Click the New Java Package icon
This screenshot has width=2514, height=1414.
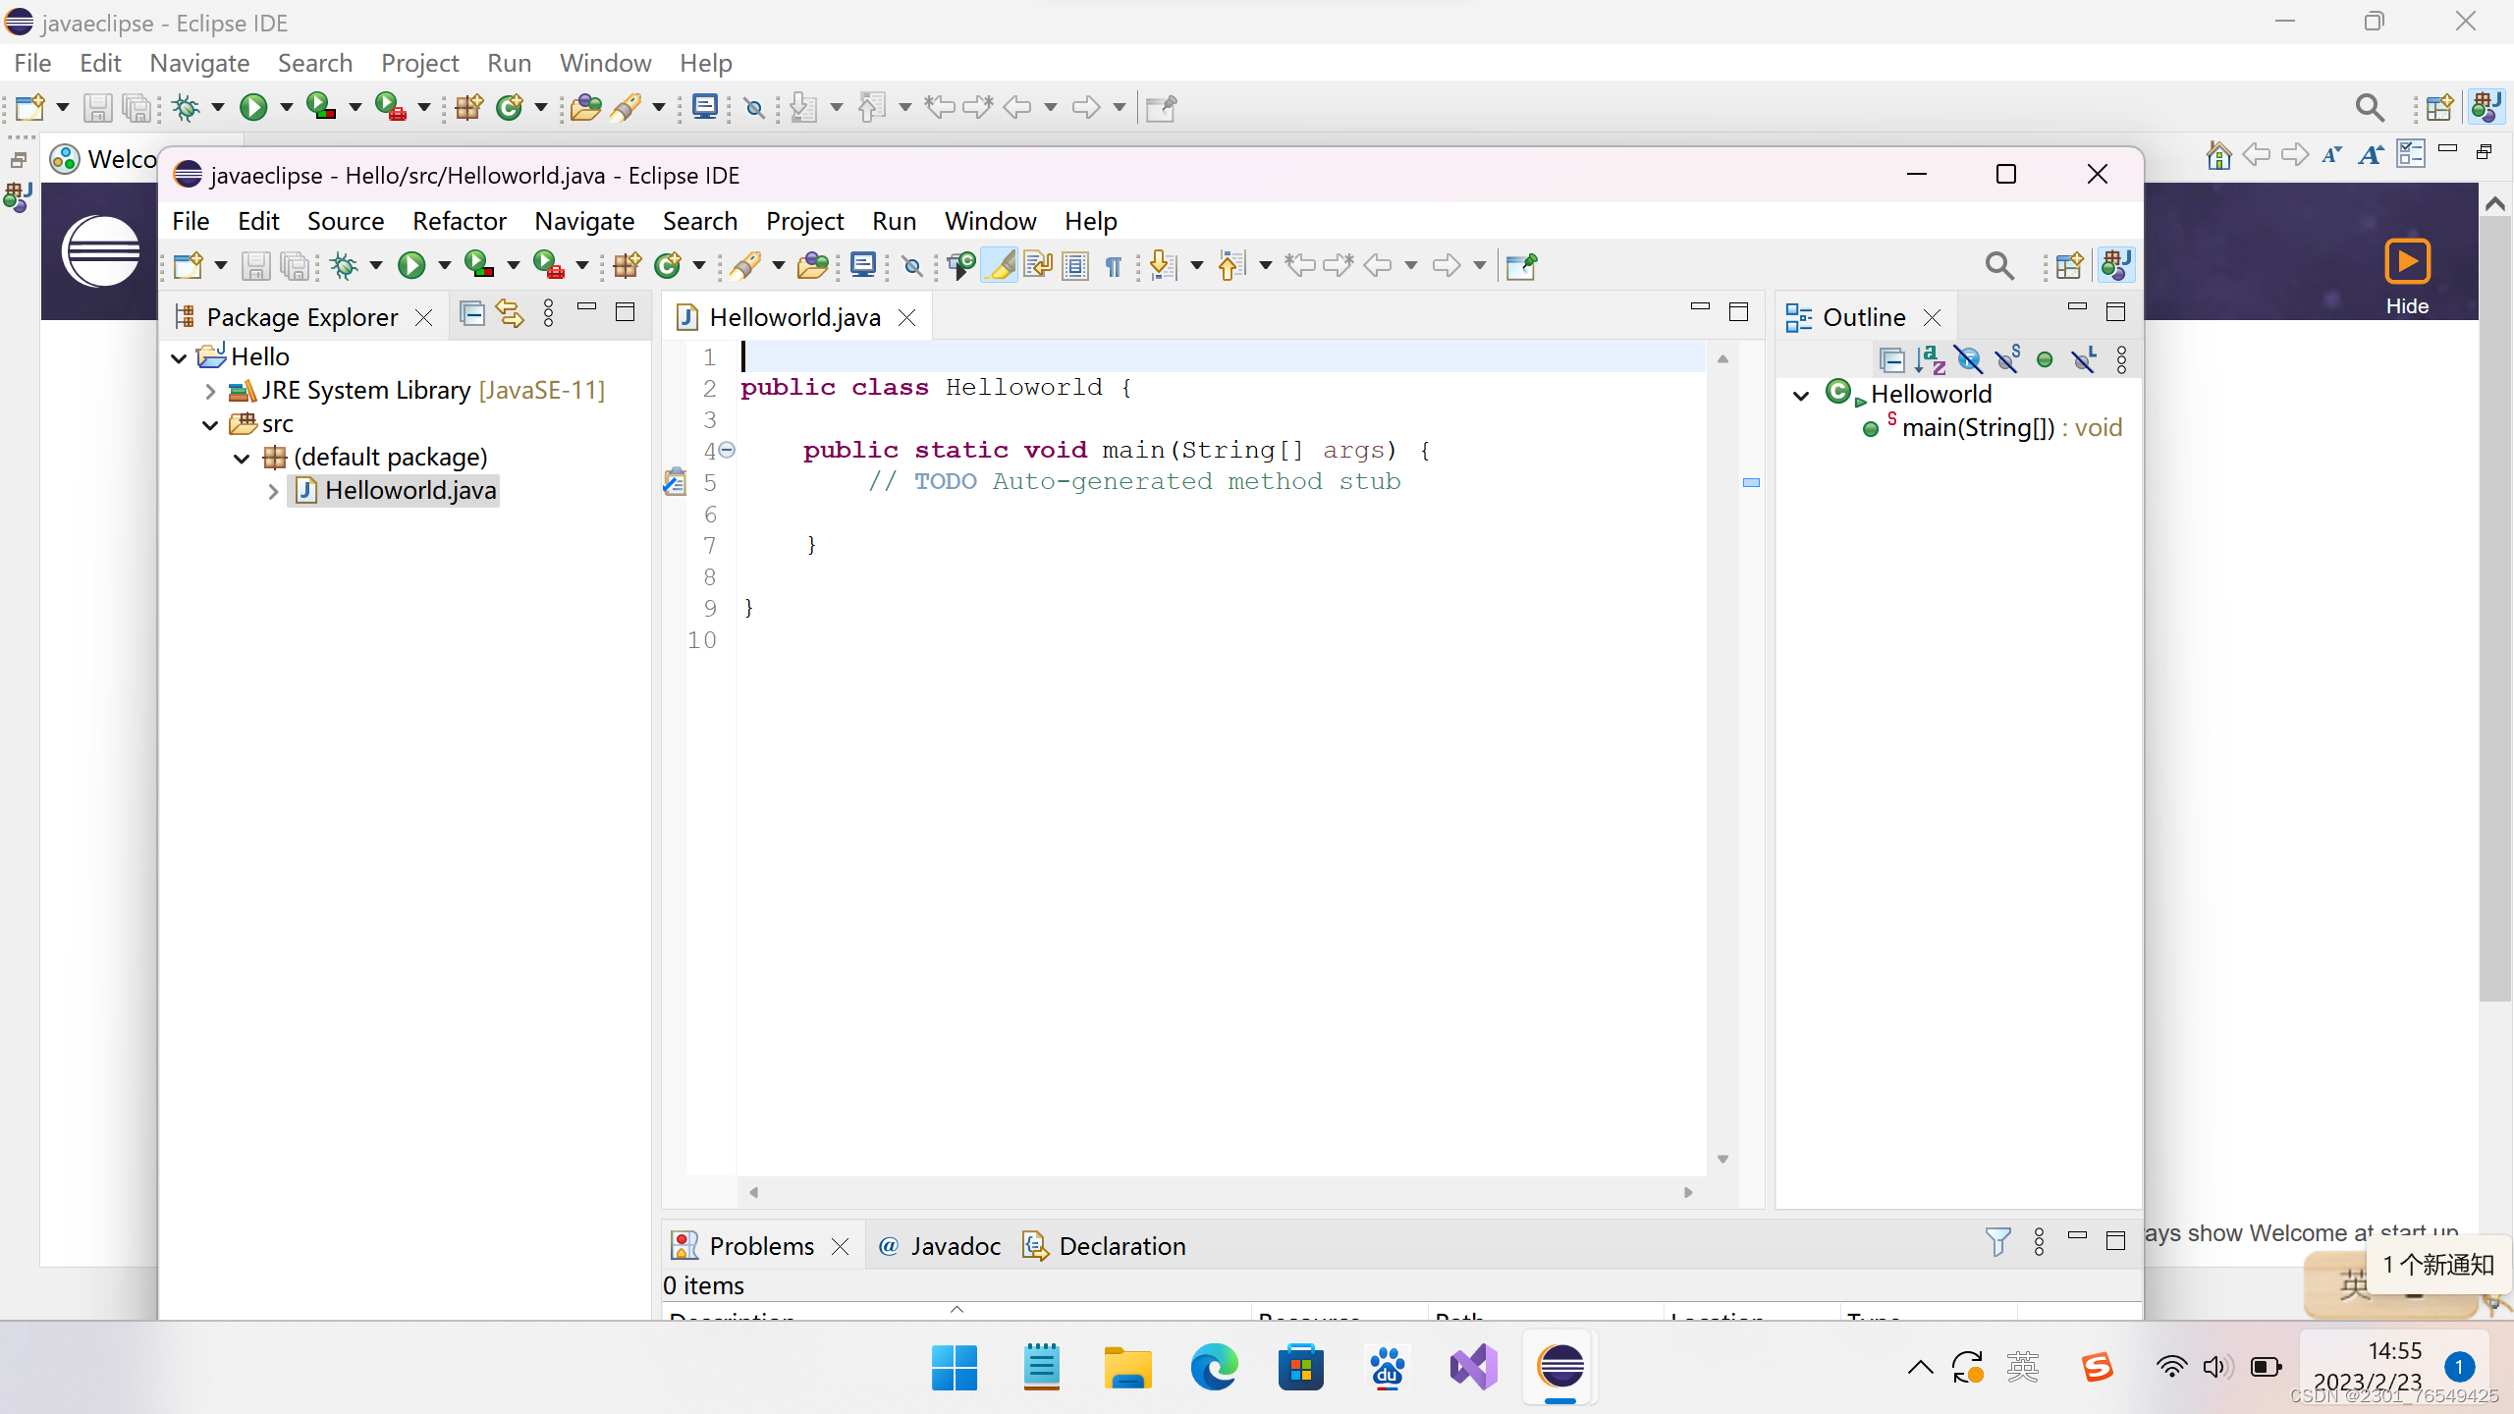click(x=627, y=265)
